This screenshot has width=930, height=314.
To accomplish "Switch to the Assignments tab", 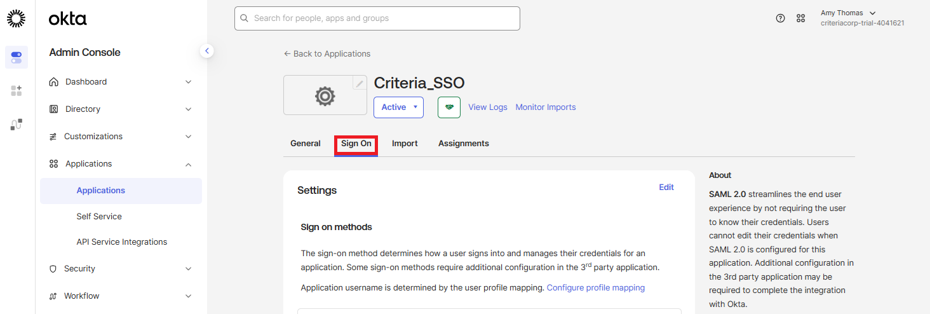I will click(x=464, y=144).
